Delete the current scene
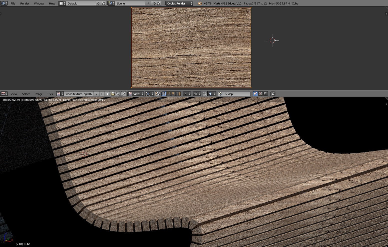Viewport: 388px width, 247px height. (x=159, y=3)
